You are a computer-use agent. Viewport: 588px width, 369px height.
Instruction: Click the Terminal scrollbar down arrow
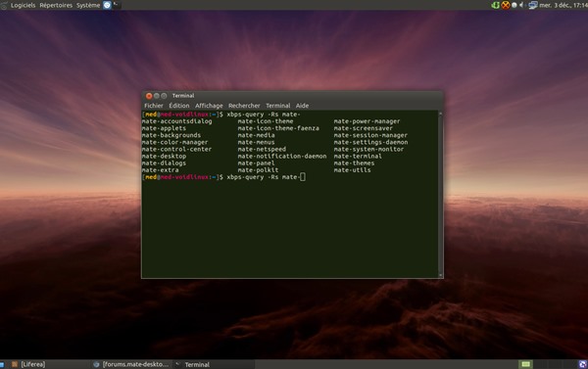tap(441, 275)
